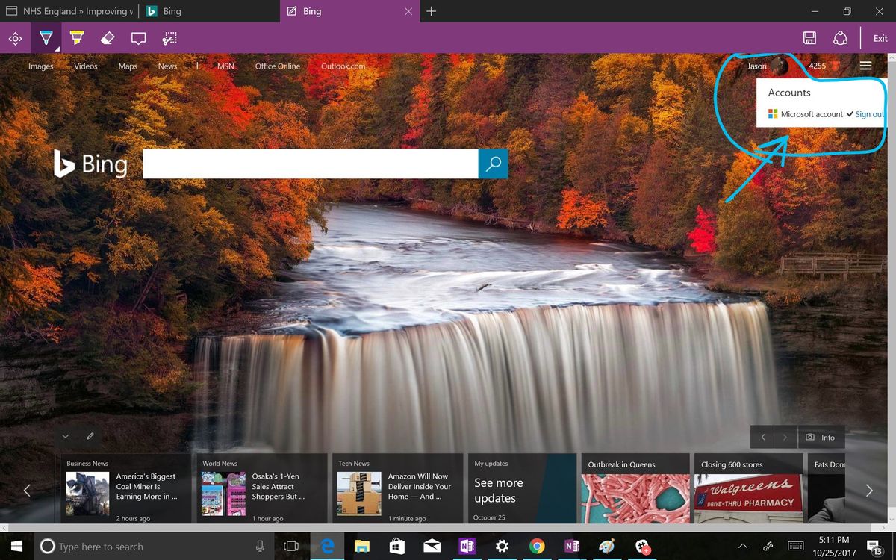896x560 pixels.
Task: Open Maps on Bing
Action: pos(128,66)
